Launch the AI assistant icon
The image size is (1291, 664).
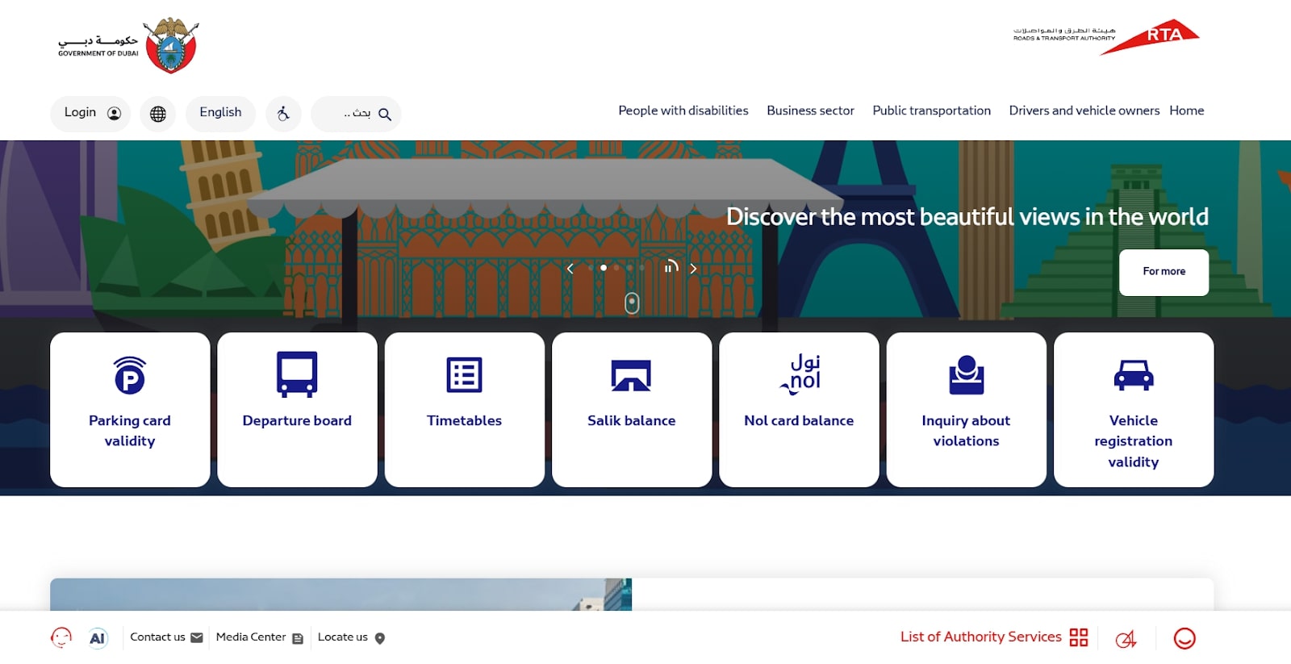98,638
